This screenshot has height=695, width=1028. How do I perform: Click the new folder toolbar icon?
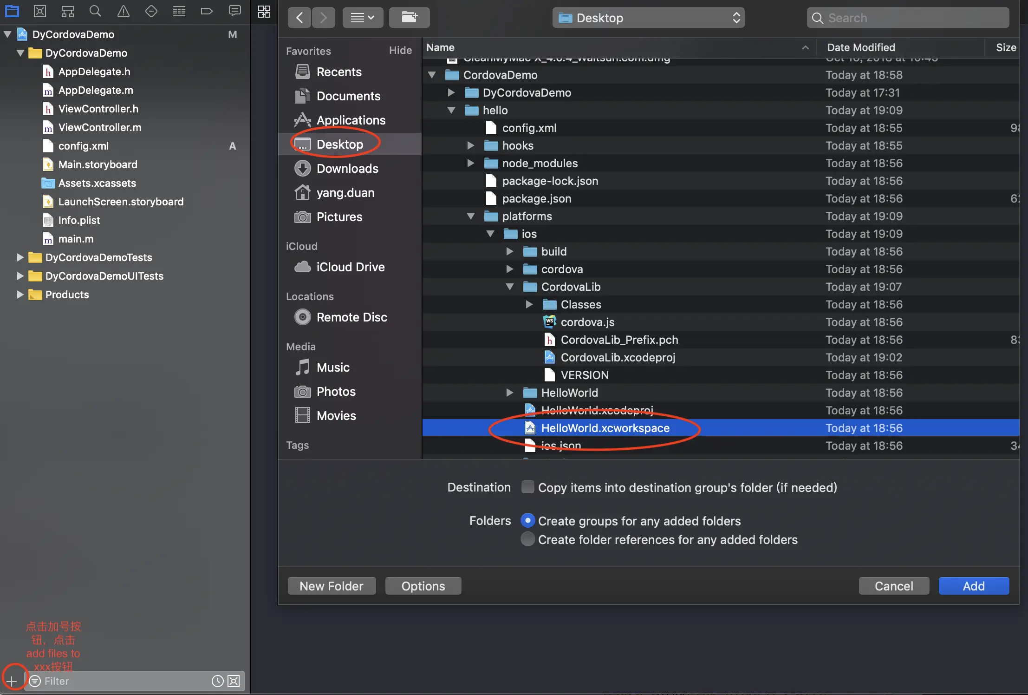click(x=409, y=18)
